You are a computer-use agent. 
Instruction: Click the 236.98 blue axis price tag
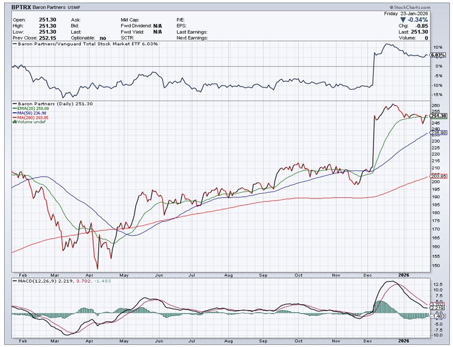(x=439, y=133)
